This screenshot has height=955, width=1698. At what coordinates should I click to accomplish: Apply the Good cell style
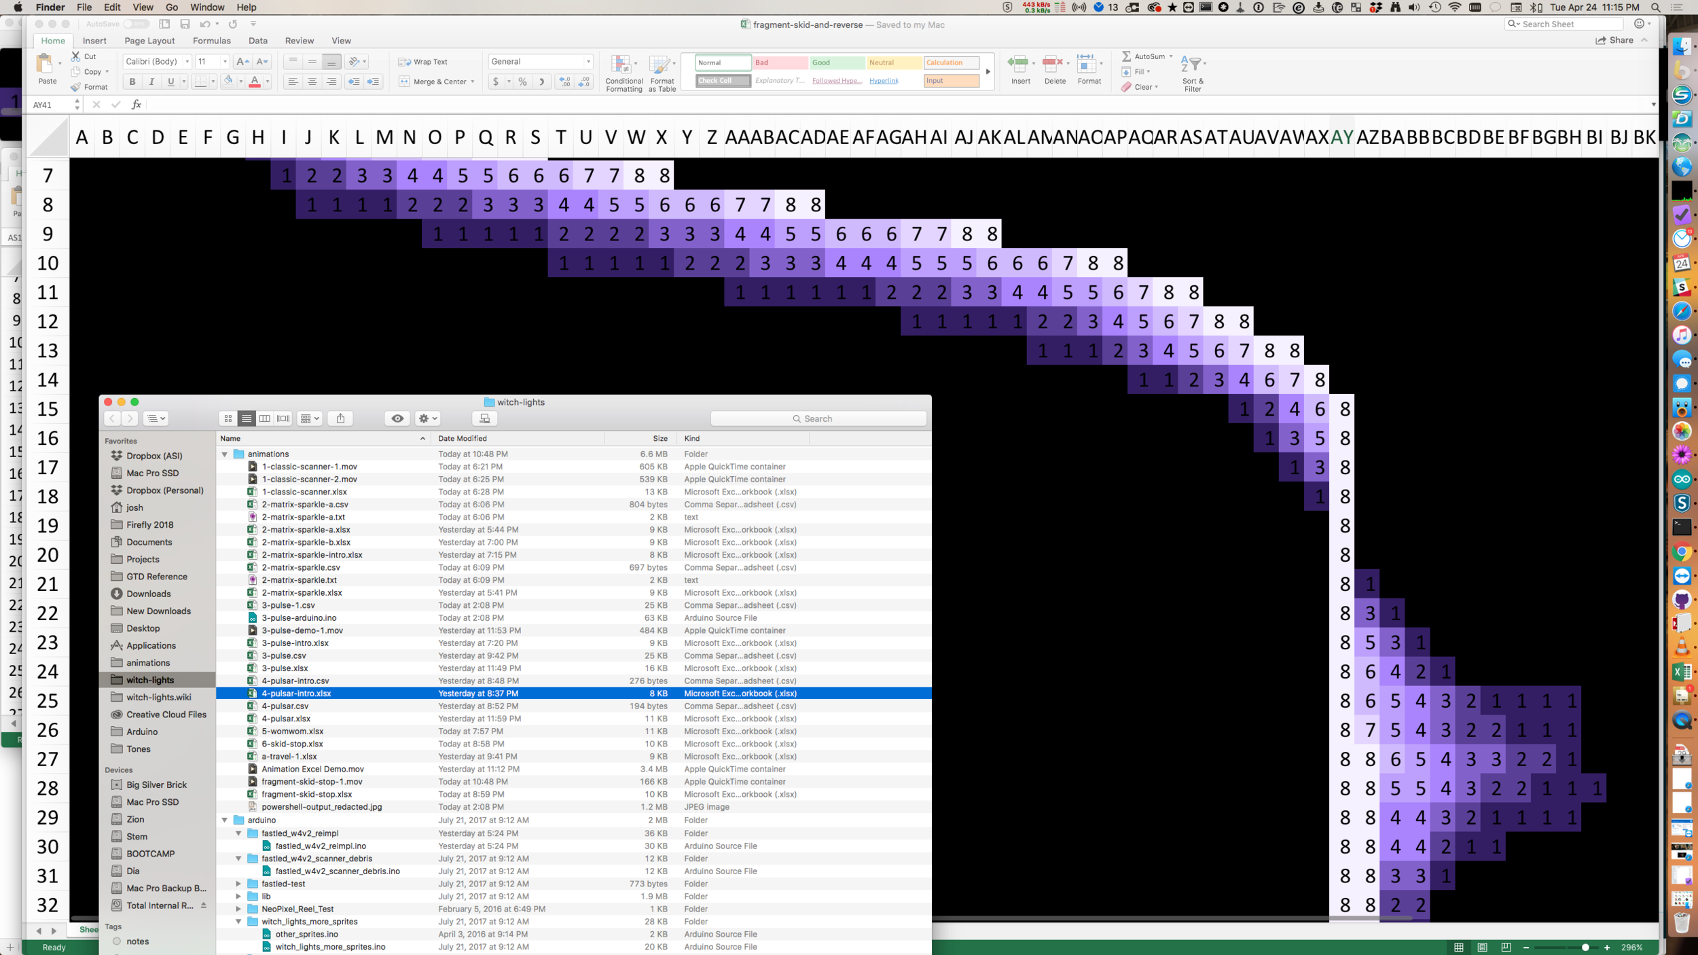click(x=837, y=62)
